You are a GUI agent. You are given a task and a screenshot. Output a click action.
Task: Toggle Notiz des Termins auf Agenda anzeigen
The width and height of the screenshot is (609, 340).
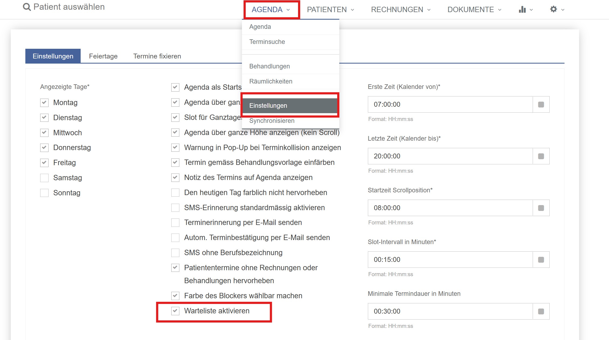tap(175, 178)
